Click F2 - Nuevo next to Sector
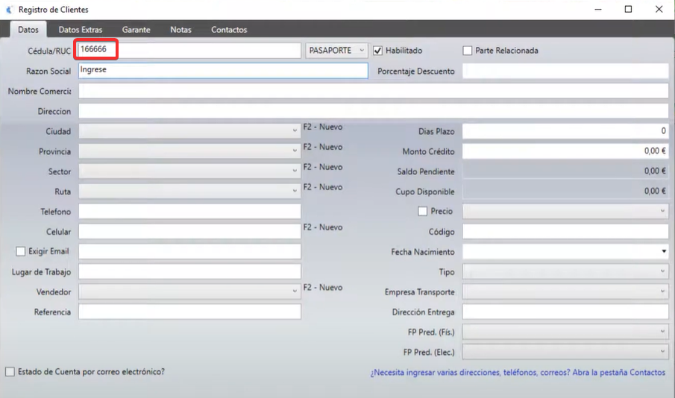This screenshot has height=398, width=675. pyautogui.click(x=323, y=167)
